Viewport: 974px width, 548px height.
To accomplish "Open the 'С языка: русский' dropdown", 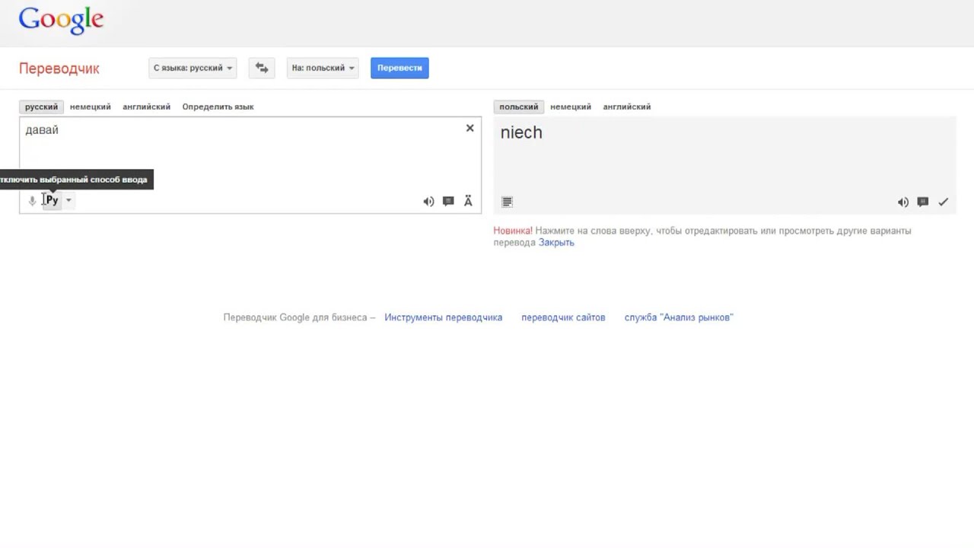I will [x=193, y=68].
